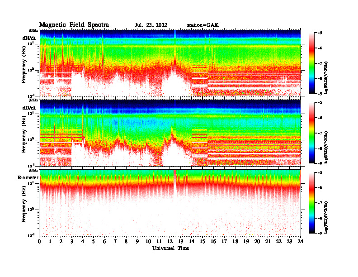Click hour "11" on the Universal Time axis
This screenshot has height=277, width=358.
click(x=159, y=242)
